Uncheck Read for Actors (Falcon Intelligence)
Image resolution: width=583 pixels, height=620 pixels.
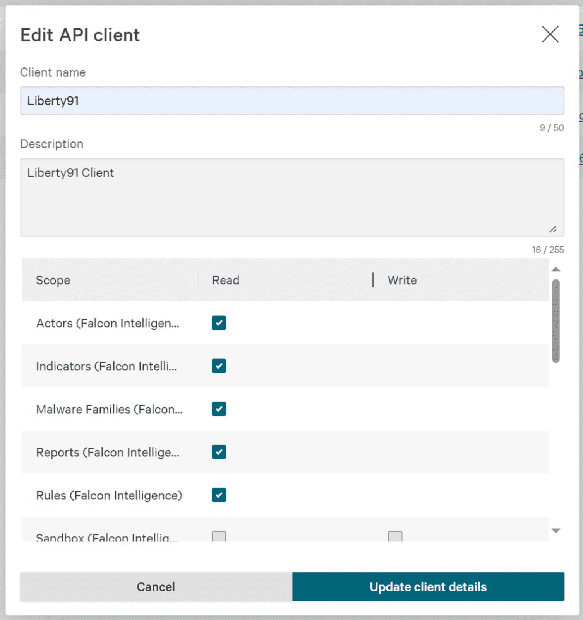click(219, 323)
